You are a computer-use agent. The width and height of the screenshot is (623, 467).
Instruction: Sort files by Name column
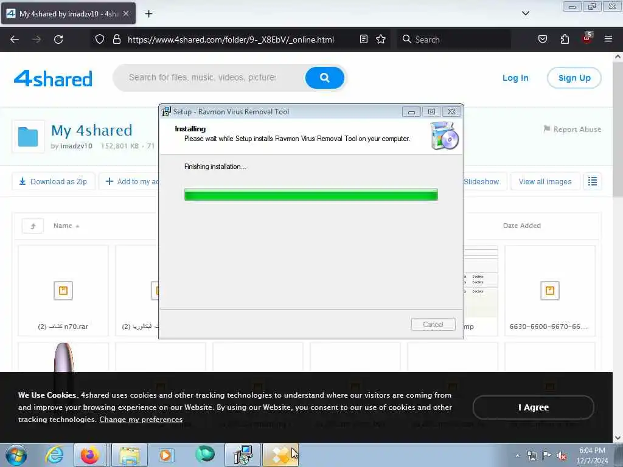[x=66, y=226]
